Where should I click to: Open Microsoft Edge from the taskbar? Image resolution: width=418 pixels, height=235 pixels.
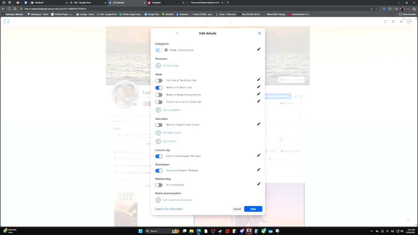pos(199,231)
